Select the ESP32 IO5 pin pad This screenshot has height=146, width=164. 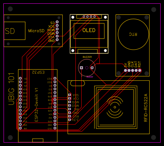[55, 103]
